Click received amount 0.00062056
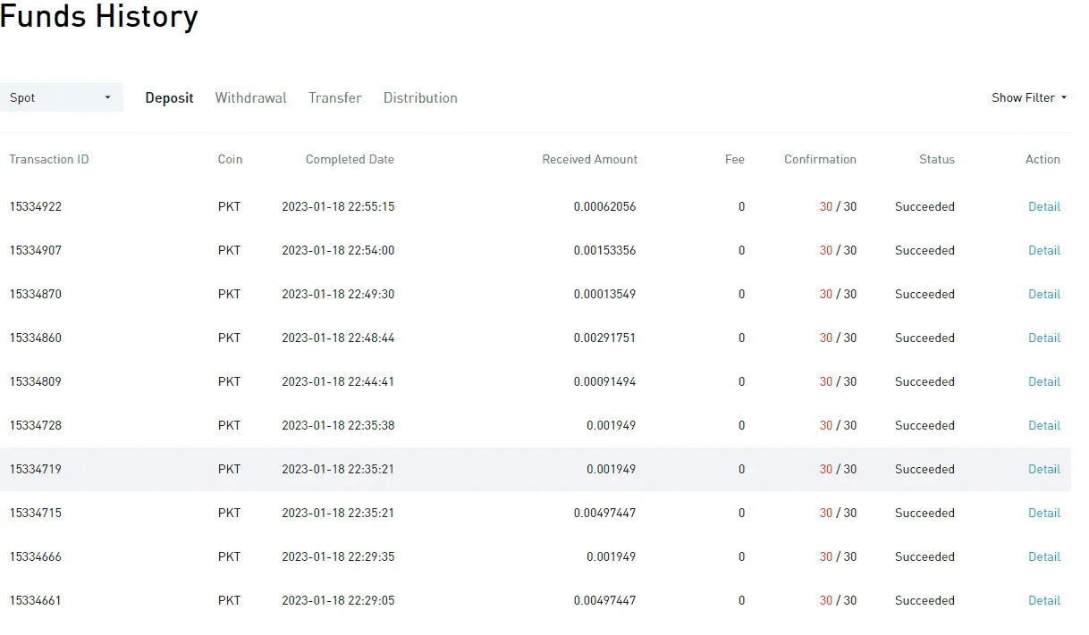Screen dimensions: 1089x635 click(604, 206)
